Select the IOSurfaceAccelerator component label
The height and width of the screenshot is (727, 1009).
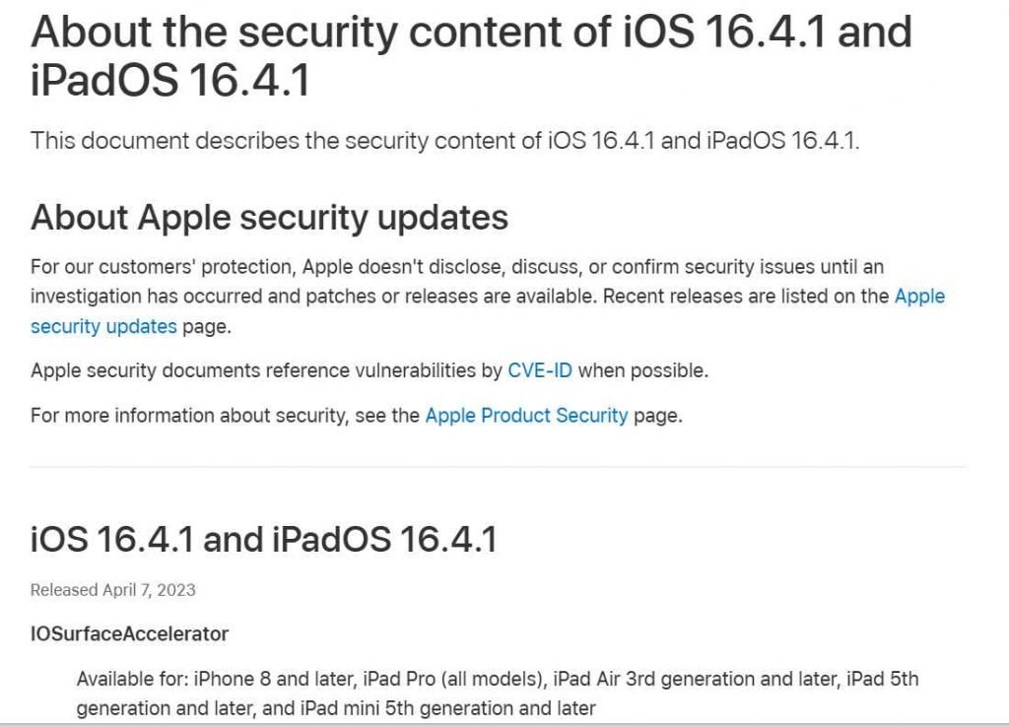[129, 634]
